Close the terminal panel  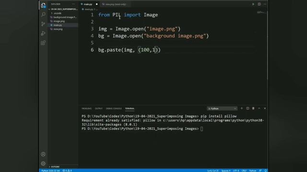[265, 108]
